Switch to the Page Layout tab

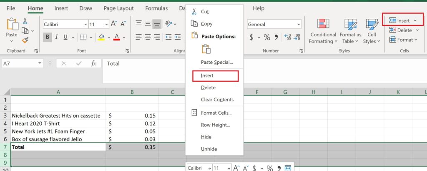(x=118, y=8)
